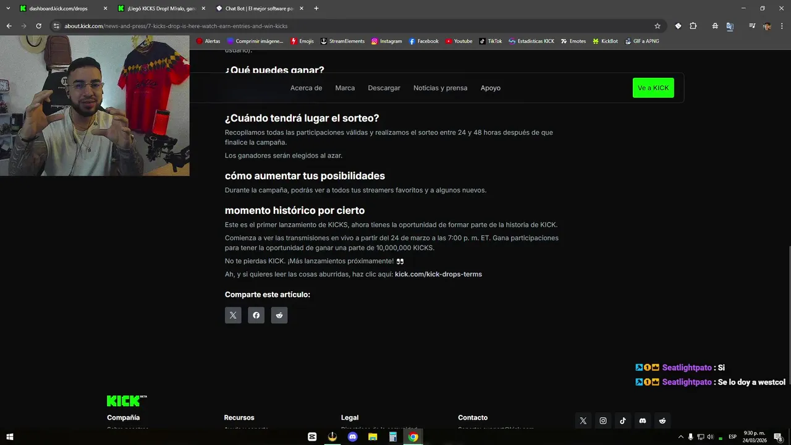
Task: Open the kick.com/kick-drops-terms link
Action: point(438,274)
